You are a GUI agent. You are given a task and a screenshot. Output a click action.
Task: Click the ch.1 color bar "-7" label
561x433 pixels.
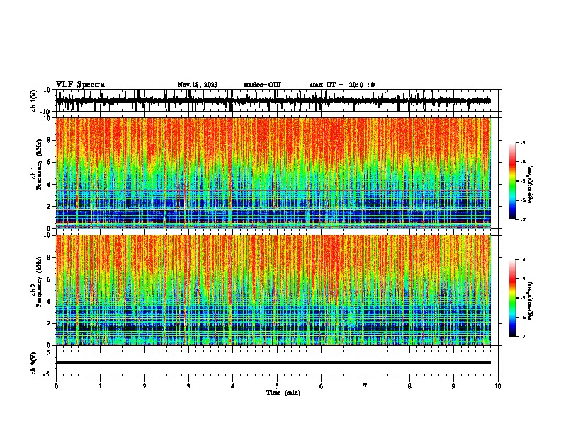pos(521,219)
